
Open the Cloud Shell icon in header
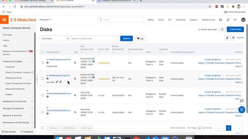coord(220,20)
